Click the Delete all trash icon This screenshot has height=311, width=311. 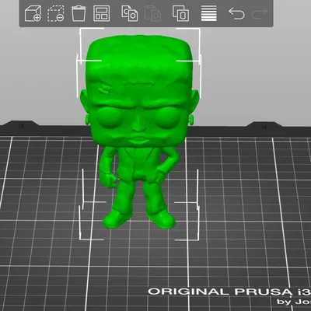click(x=79, y=13)
